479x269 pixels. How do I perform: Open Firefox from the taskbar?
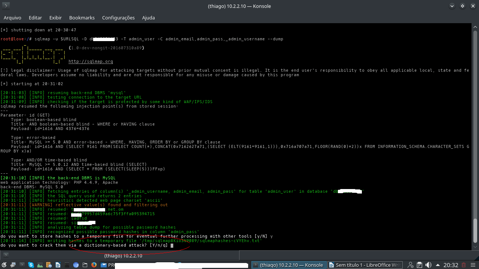point(94,265)
